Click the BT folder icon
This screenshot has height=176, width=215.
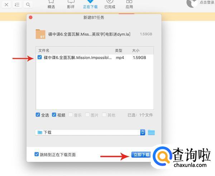(40, 34)
